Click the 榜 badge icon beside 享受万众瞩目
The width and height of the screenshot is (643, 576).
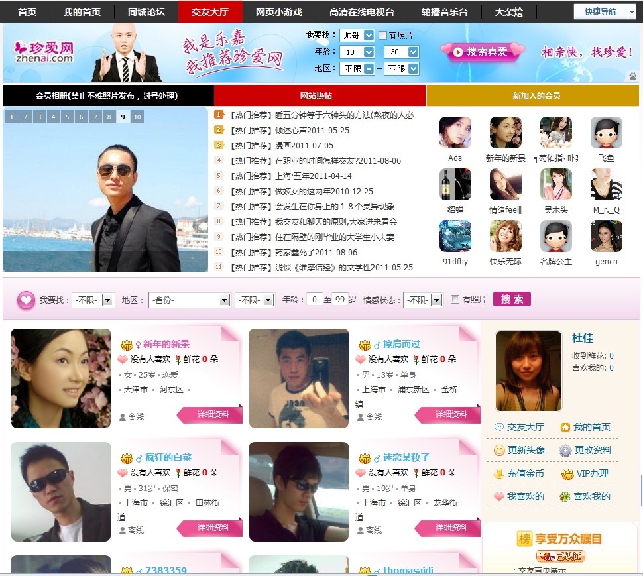[x=524, y=539]
